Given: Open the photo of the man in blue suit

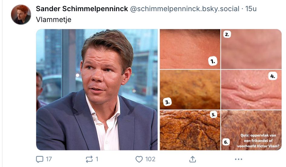Looking at the screenshot, I should (x=97, y=90).
